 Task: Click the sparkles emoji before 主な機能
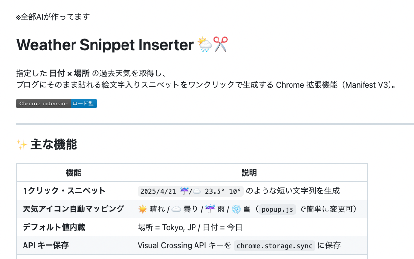[22, 145]
